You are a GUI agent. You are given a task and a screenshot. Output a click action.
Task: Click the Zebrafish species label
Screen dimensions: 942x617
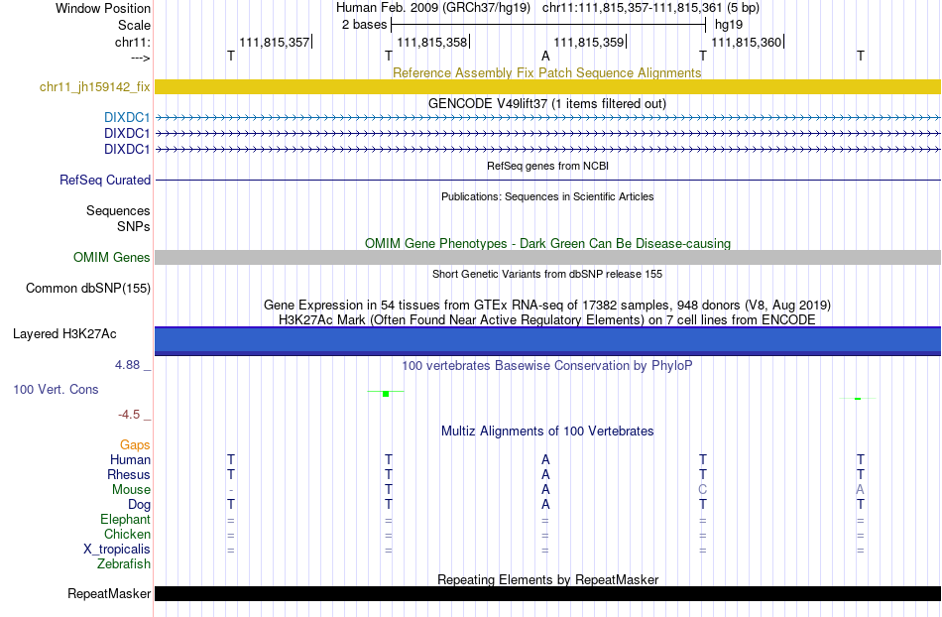coord(124,564)
